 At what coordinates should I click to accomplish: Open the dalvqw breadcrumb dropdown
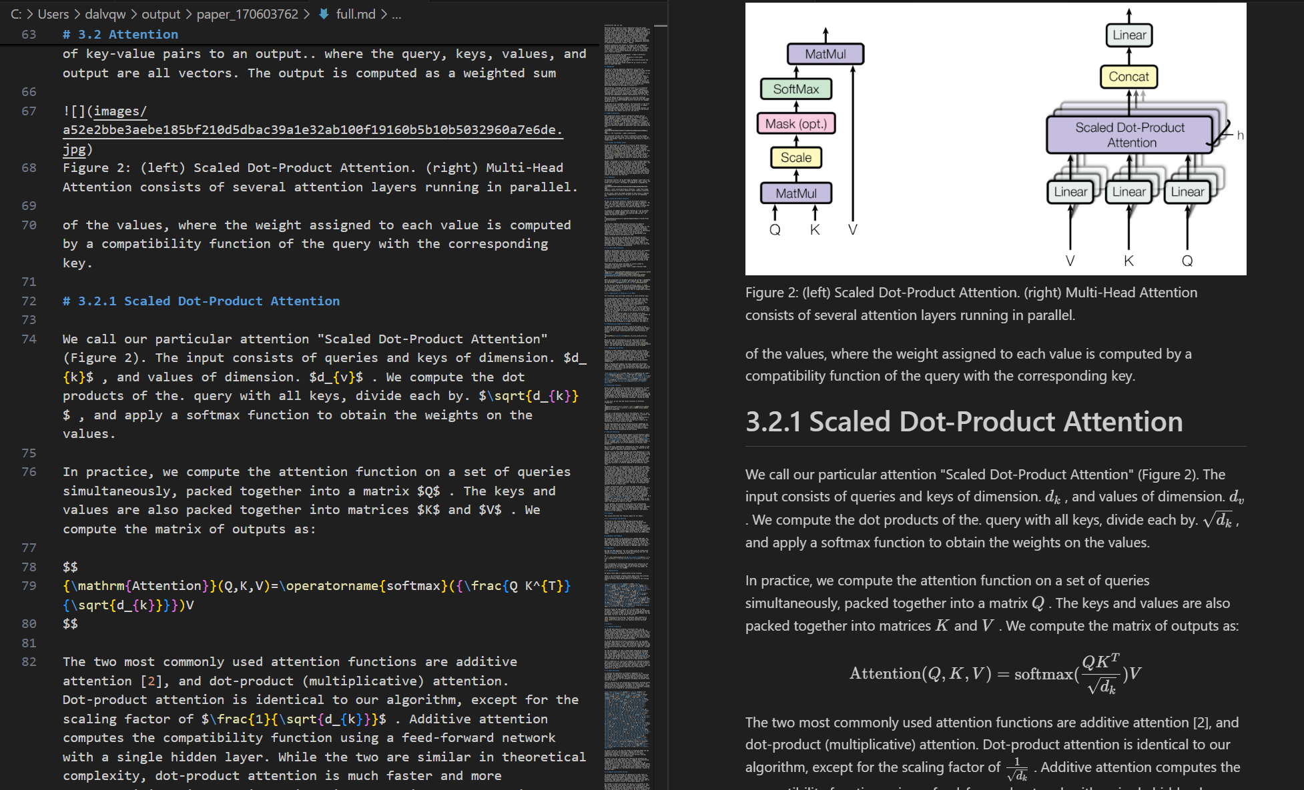pyautogui.click(x=103, y=13)
